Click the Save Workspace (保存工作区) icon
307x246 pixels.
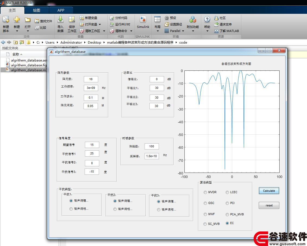[72, 19]
